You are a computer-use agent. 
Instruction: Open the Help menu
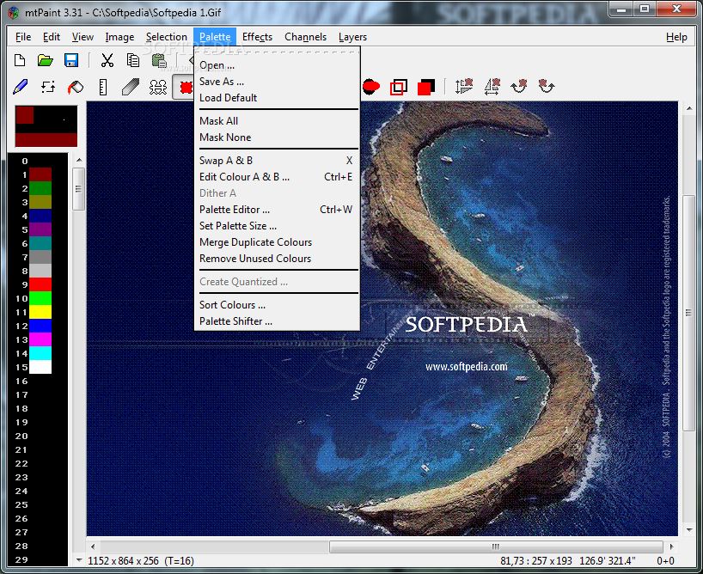(676, 37)
